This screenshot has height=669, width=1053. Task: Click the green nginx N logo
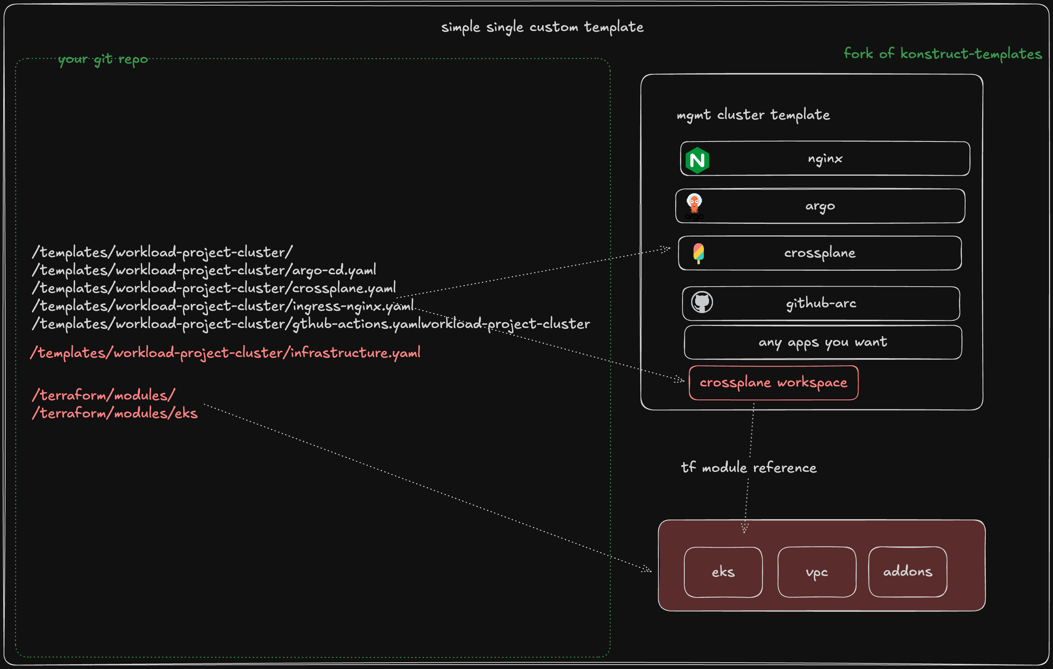pos(697,161)
